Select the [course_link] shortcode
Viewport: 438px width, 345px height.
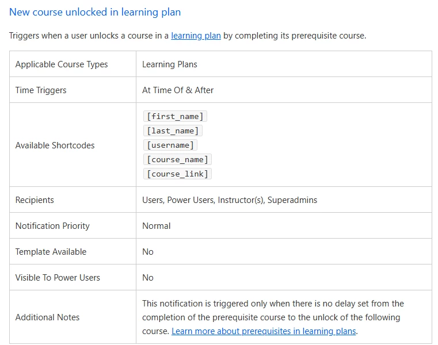[x=177, y=174]
